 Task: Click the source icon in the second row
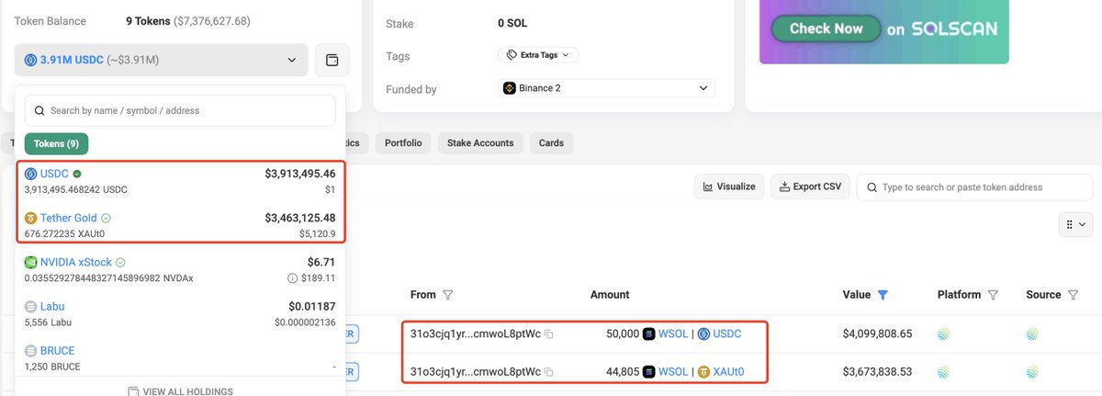pos(1033,372)
